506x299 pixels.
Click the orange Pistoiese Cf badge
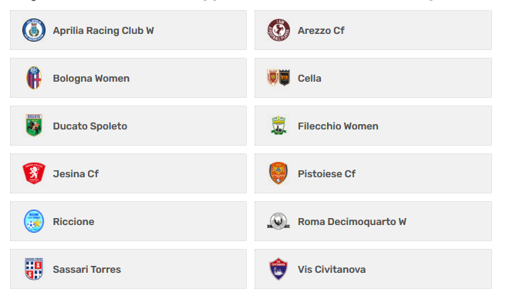click(x=278, y=173)
